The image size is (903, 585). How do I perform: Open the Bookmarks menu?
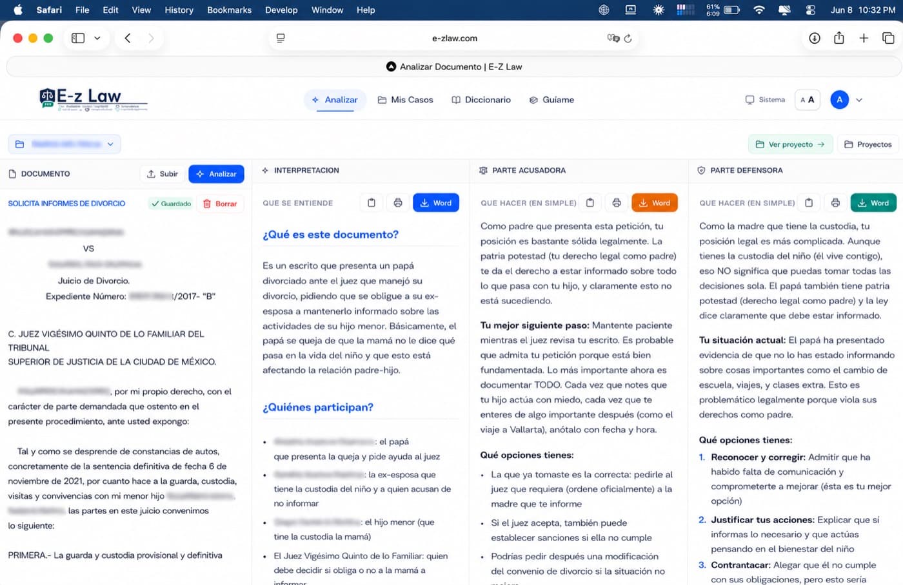pos(229,10)
